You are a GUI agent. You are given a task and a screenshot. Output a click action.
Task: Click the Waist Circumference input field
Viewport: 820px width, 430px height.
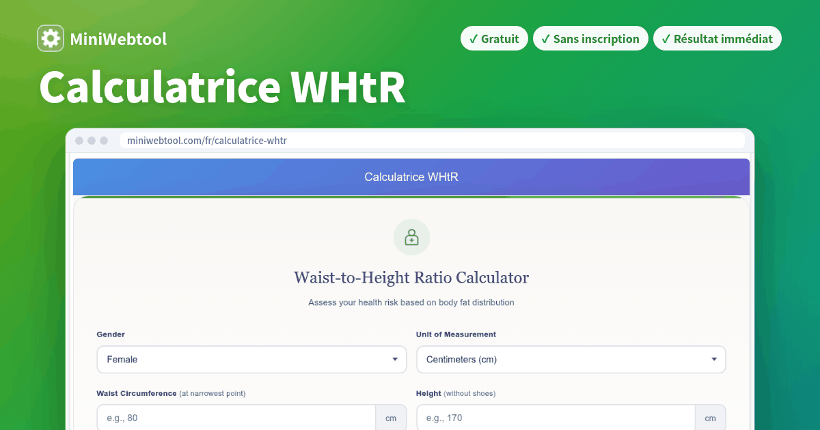[236, 418]
